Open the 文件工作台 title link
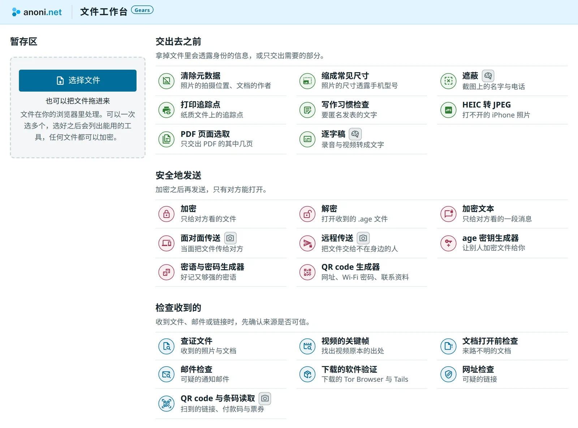 tap(104, 12)
